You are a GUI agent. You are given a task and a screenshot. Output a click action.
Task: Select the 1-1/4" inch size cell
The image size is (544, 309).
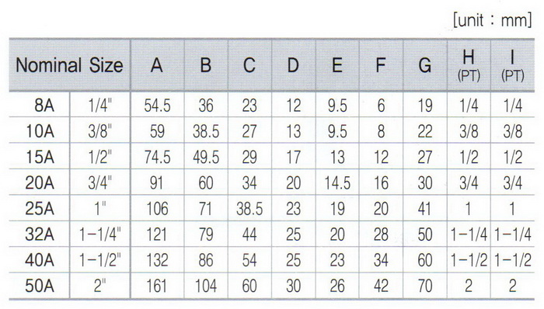click(100, 234)
